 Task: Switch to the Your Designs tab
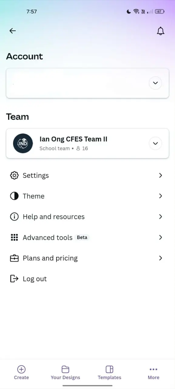[66, 373]
